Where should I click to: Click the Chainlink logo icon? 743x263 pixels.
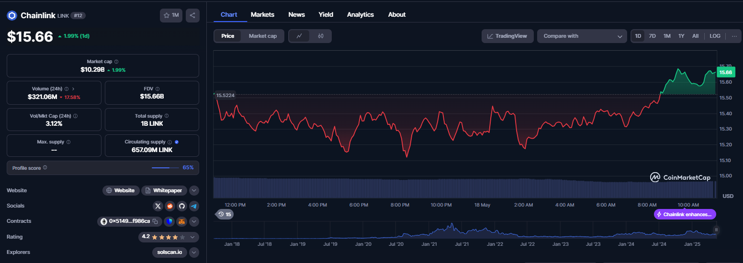(x=11, y=16)
